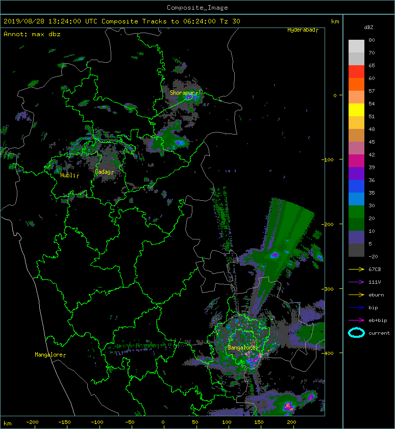This screenshot has width=395, height=429.
Task: Click the magenta eb+bip arrow legend icon
Action: pyautogui.click(x=356, y=320)
